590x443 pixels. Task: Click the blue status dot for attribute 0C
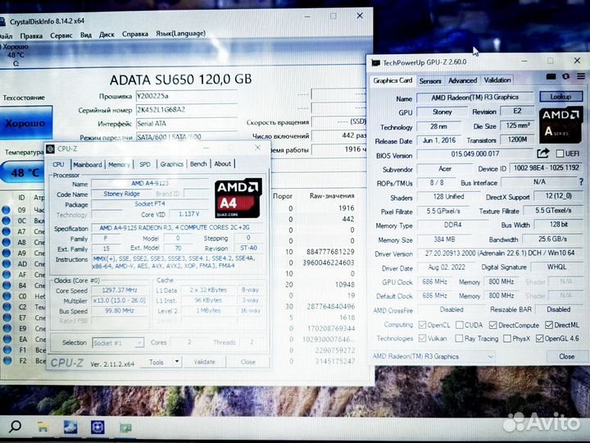pyautogui.click(x=6, y=221)
